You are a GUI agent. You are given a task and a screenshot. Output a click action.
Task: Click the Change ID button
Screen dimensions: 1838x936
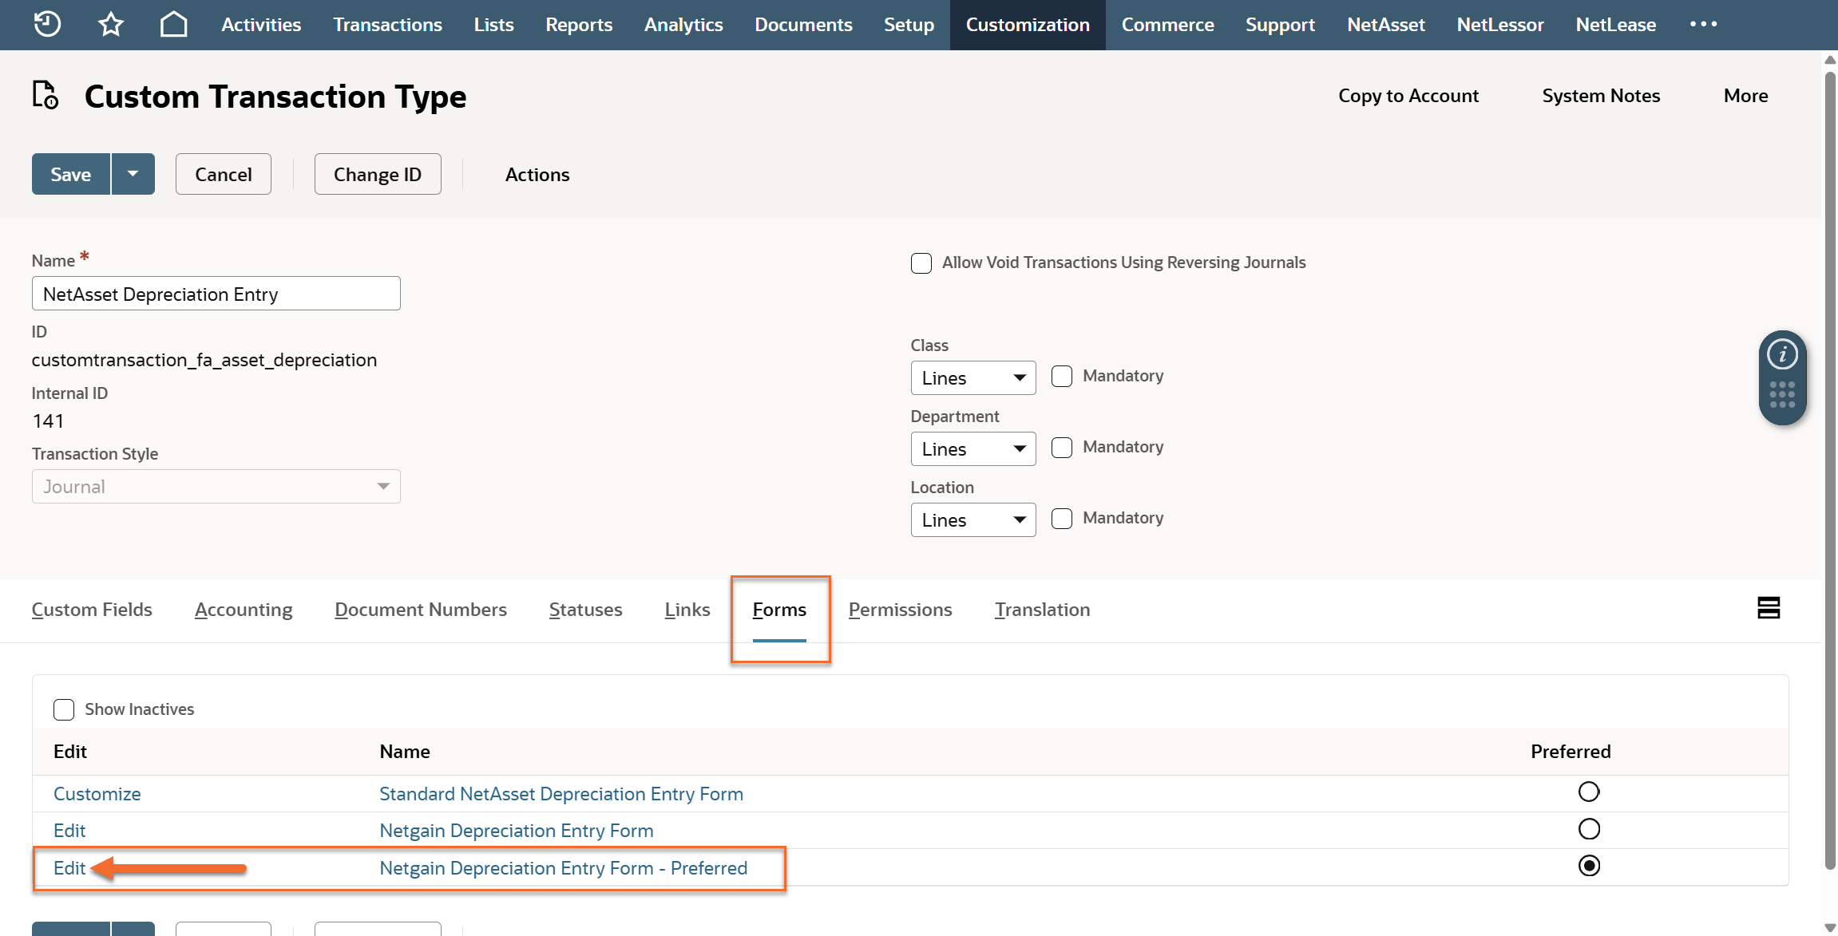[x=377, y=174]
